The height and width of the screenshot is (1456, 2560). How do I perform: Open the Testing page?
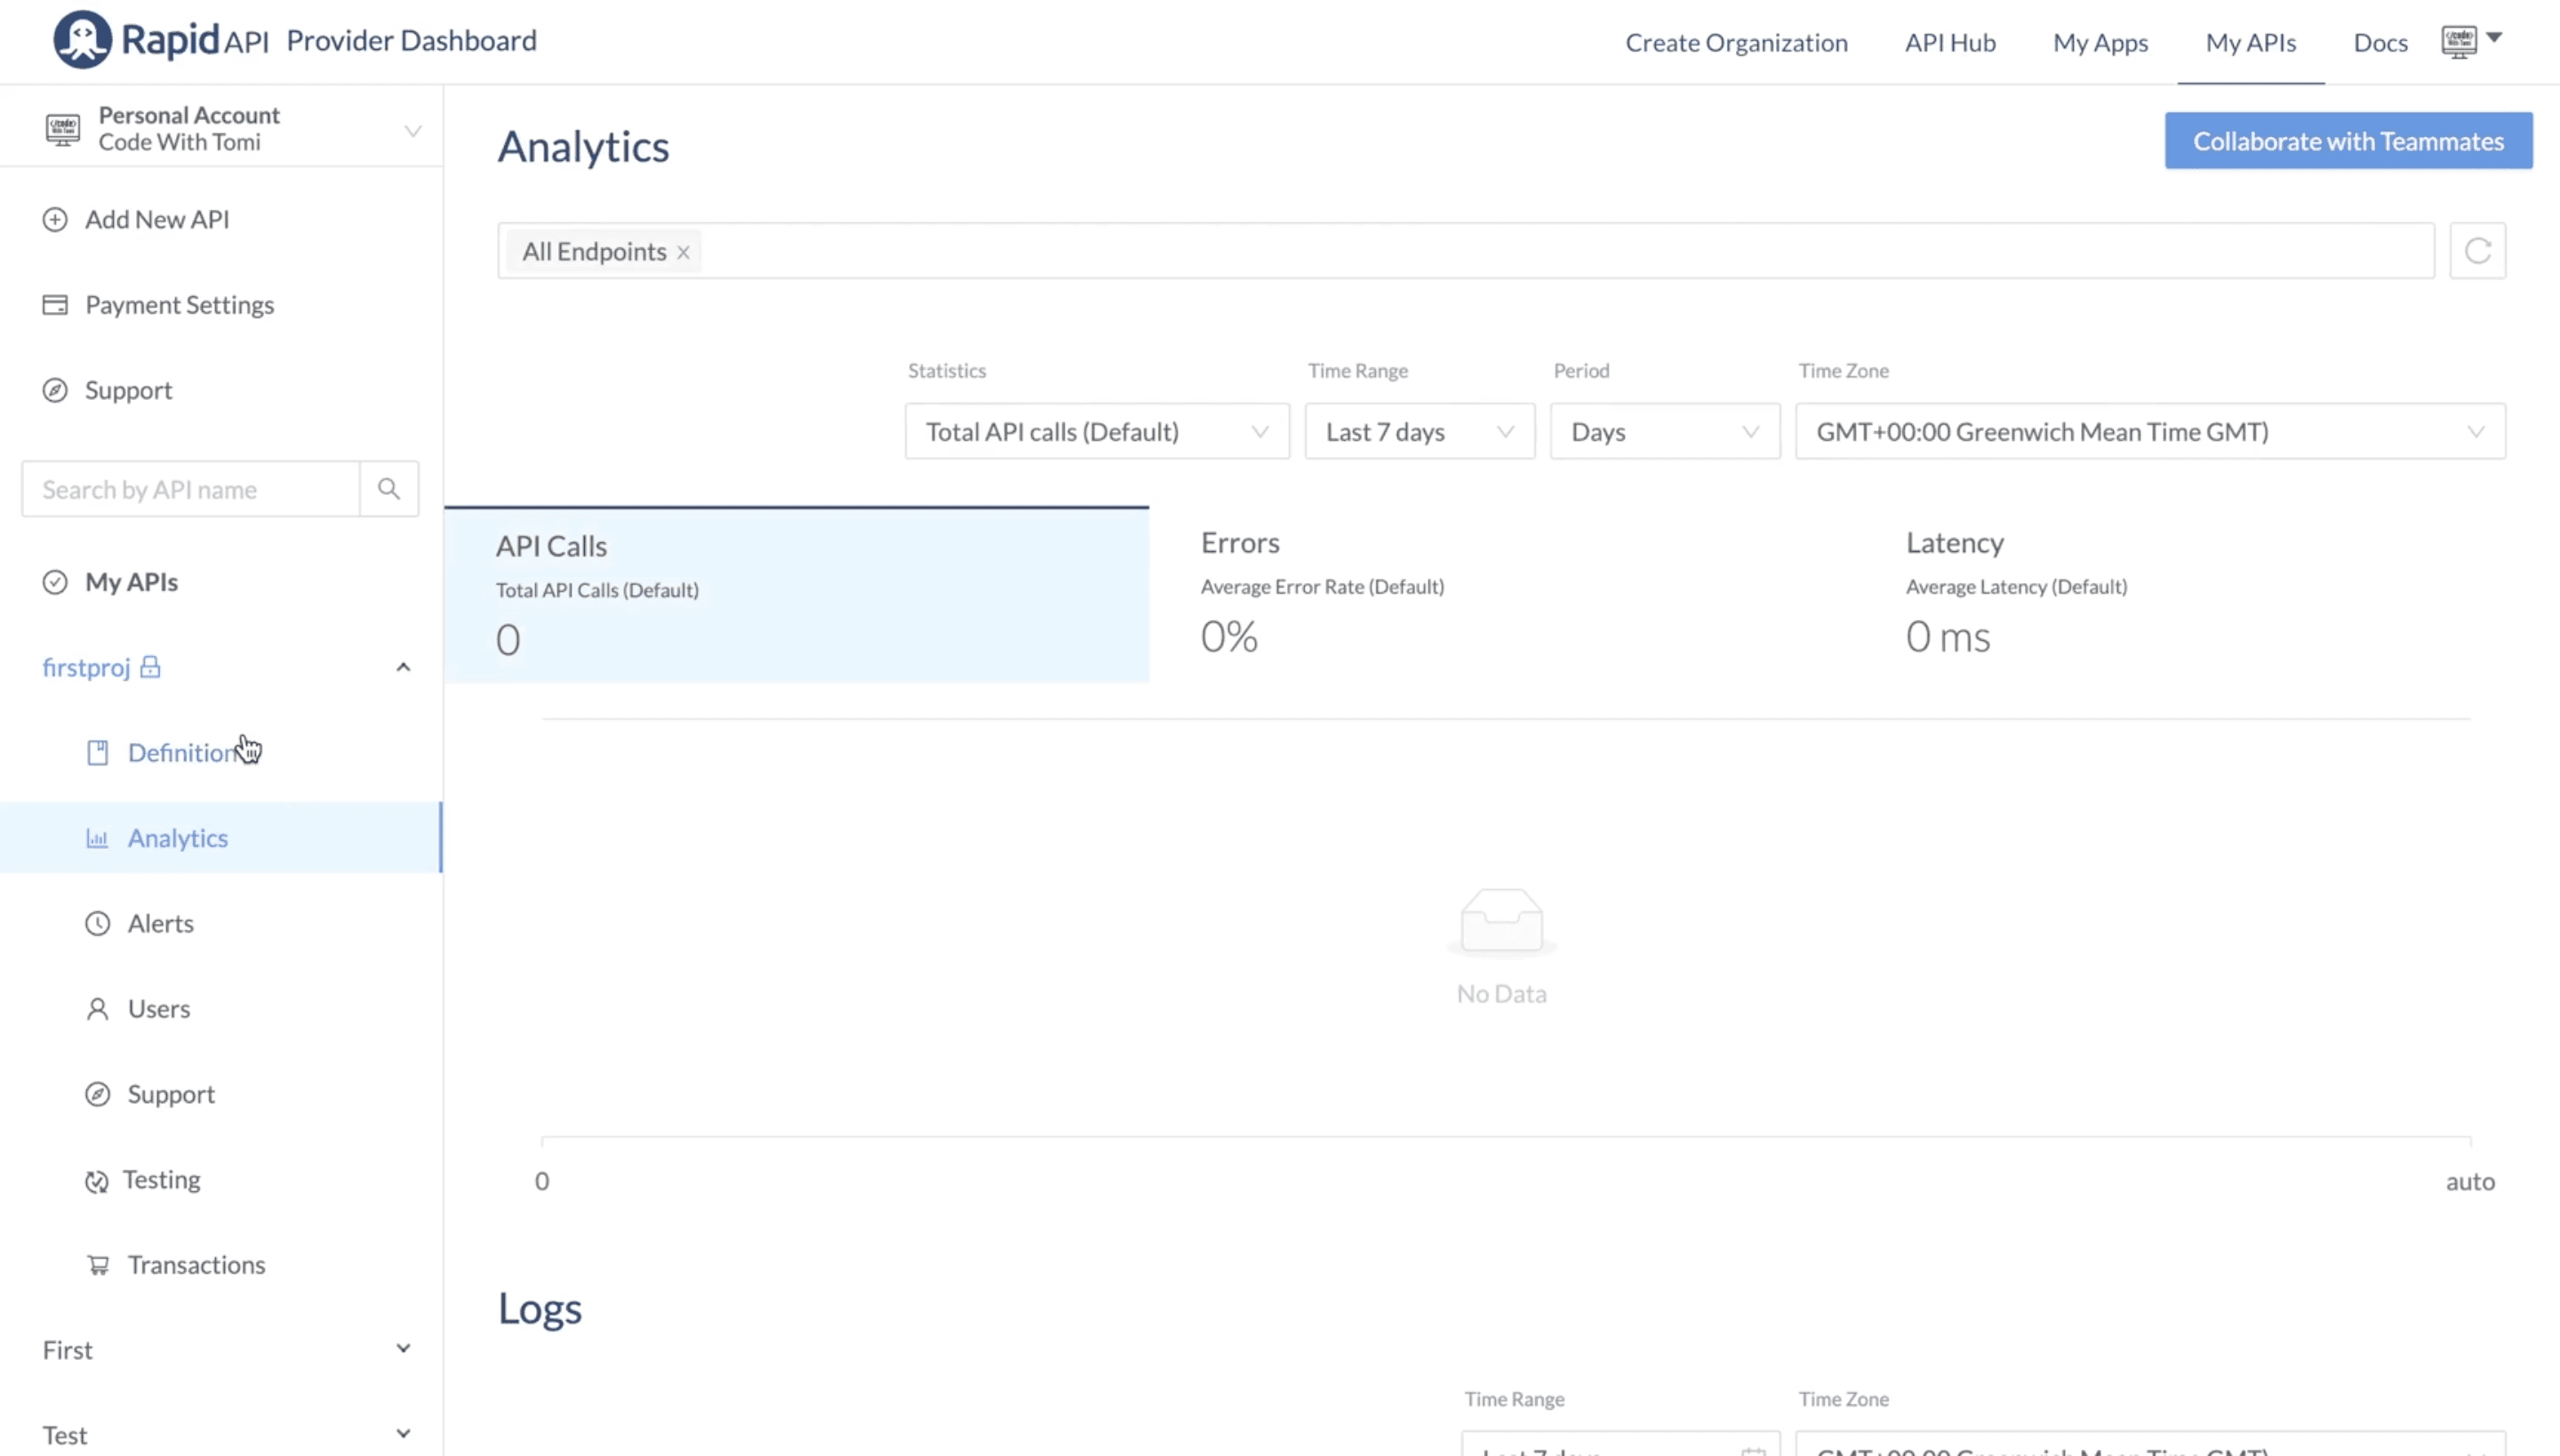161,1180
